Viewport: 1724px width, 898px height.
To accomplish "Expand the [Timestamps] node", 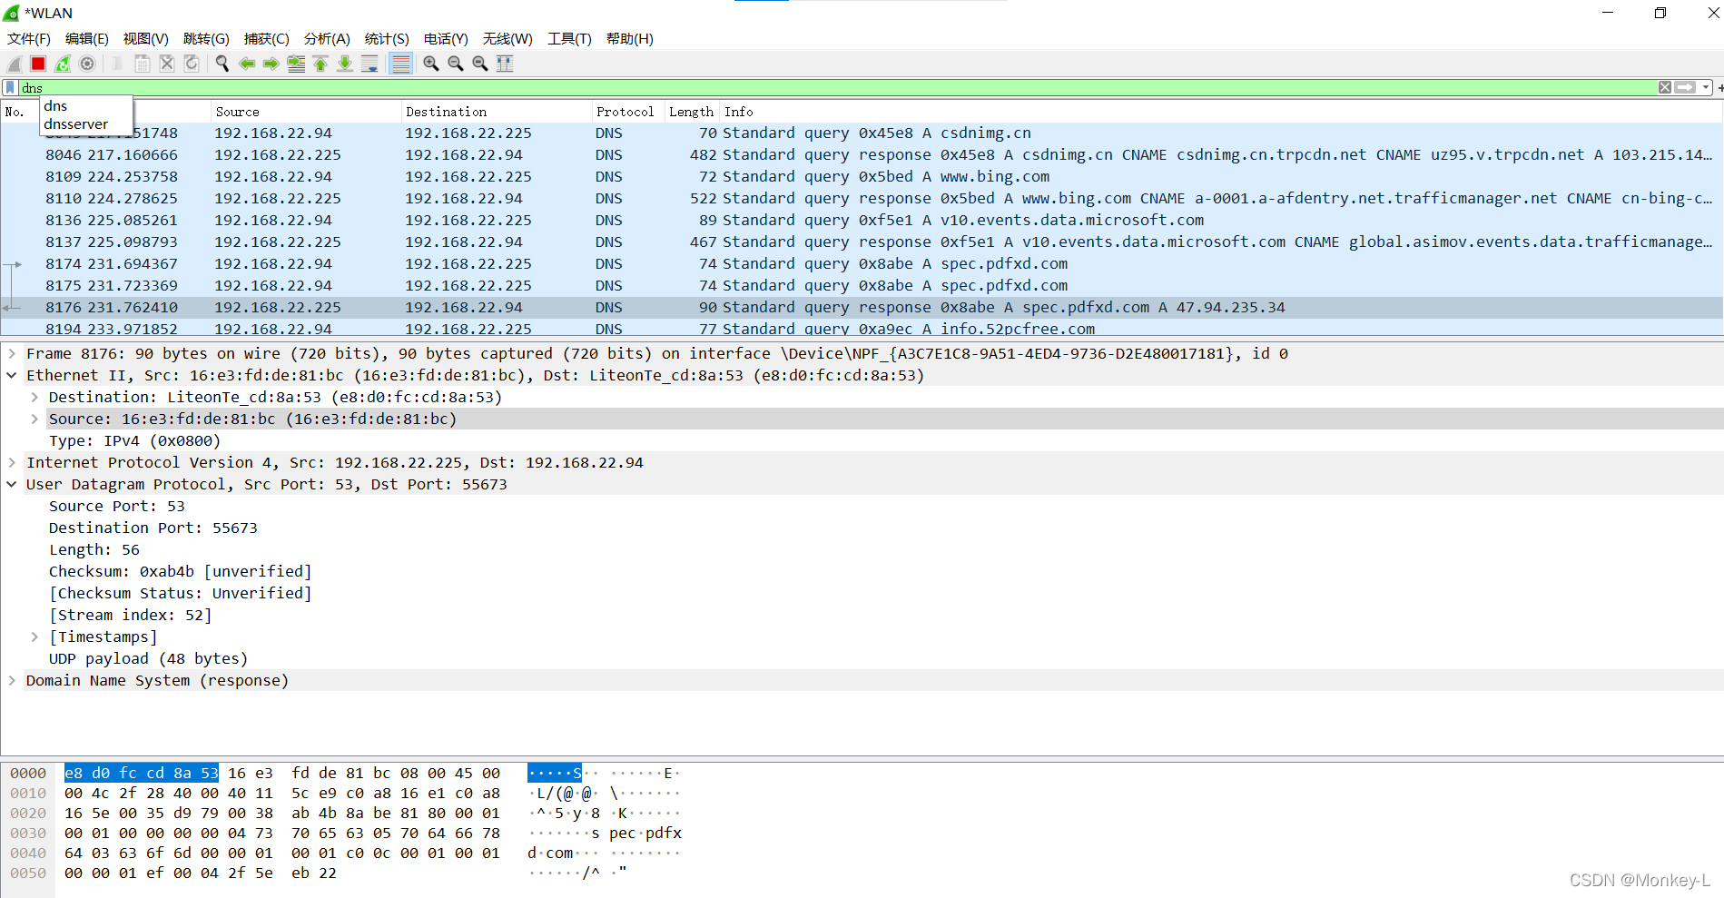I will (x=34, y=636).
